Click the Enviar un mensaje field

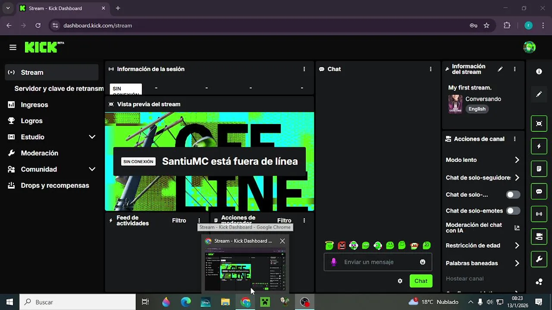pyautogui.click(x=378, y=262)
